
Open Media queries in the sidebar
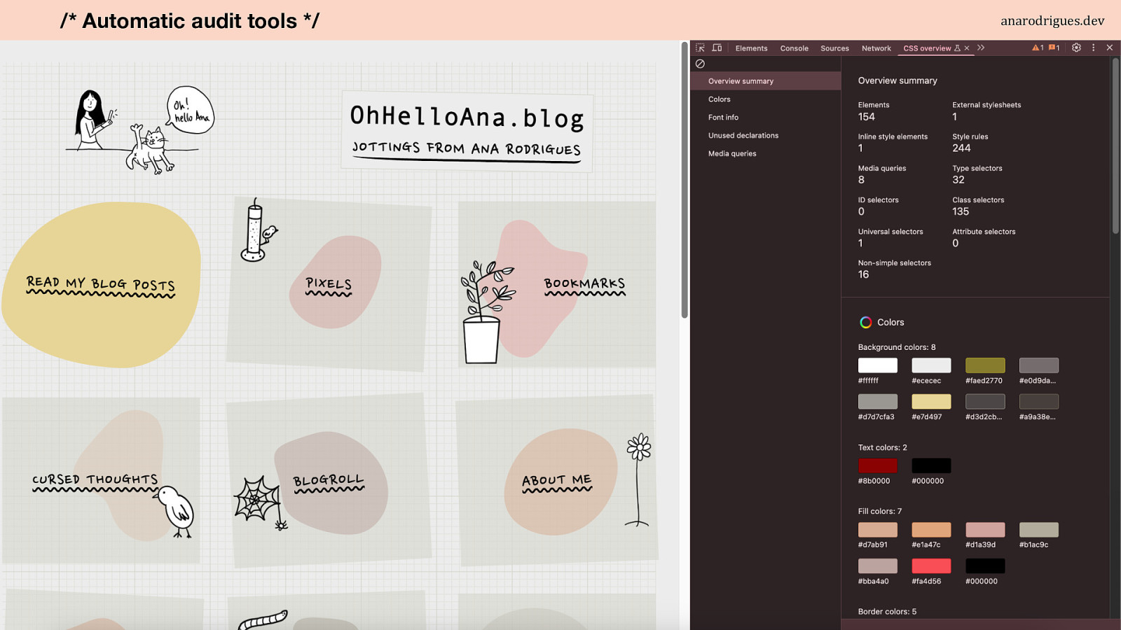tap(765, 154)
